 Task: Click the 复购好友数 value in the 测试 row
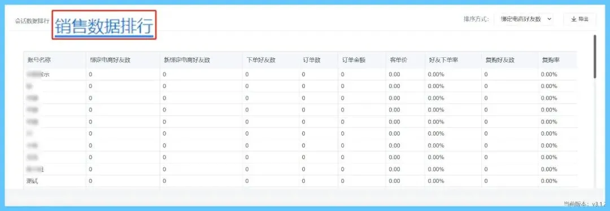[486, 181]
